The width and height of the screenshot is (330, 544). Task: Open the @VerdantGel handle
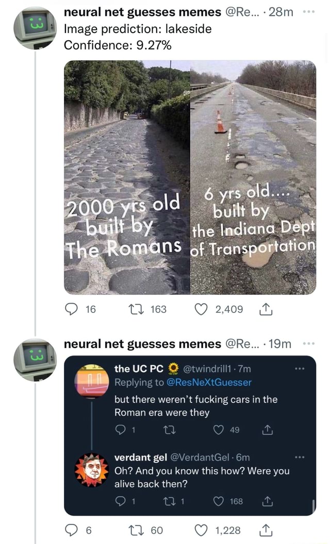pyautogui.click(x=200, y=457)
